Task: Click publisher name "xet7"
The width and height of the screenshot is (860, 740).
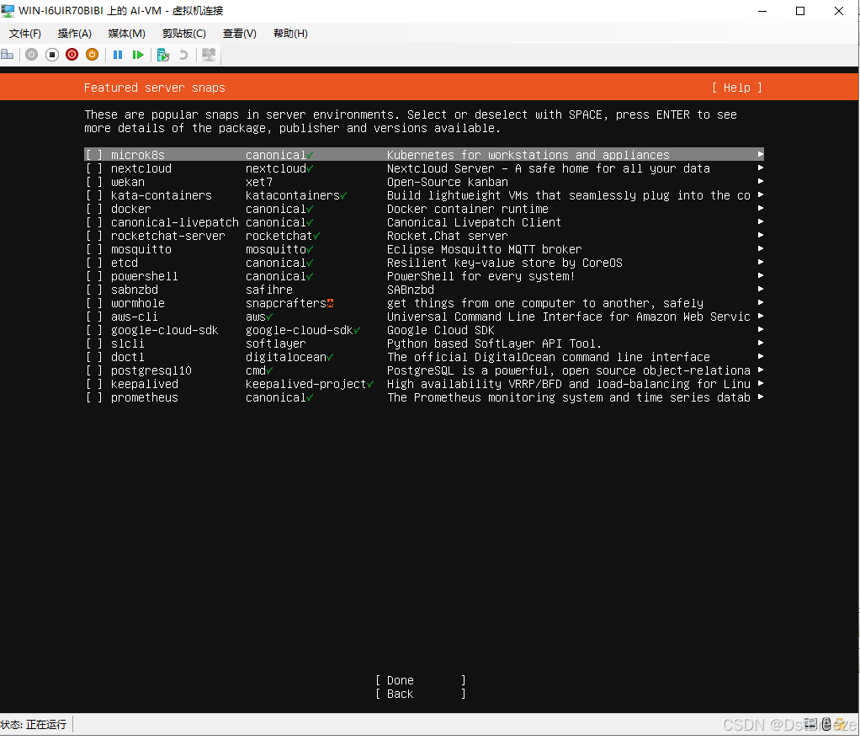Action: tap(259, 182)
